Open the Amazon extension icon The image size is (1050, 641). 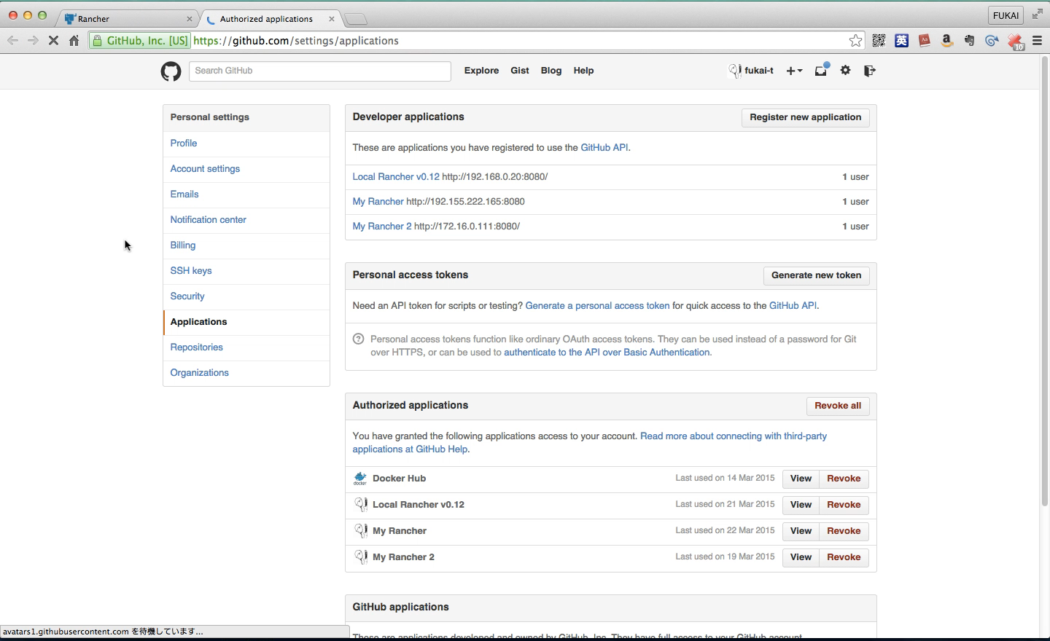click(x=947, y=41)
